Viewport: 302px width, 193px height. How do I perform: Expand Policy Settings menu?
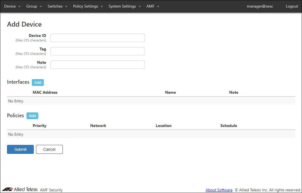pyautogui.click(x=88, y=6)
